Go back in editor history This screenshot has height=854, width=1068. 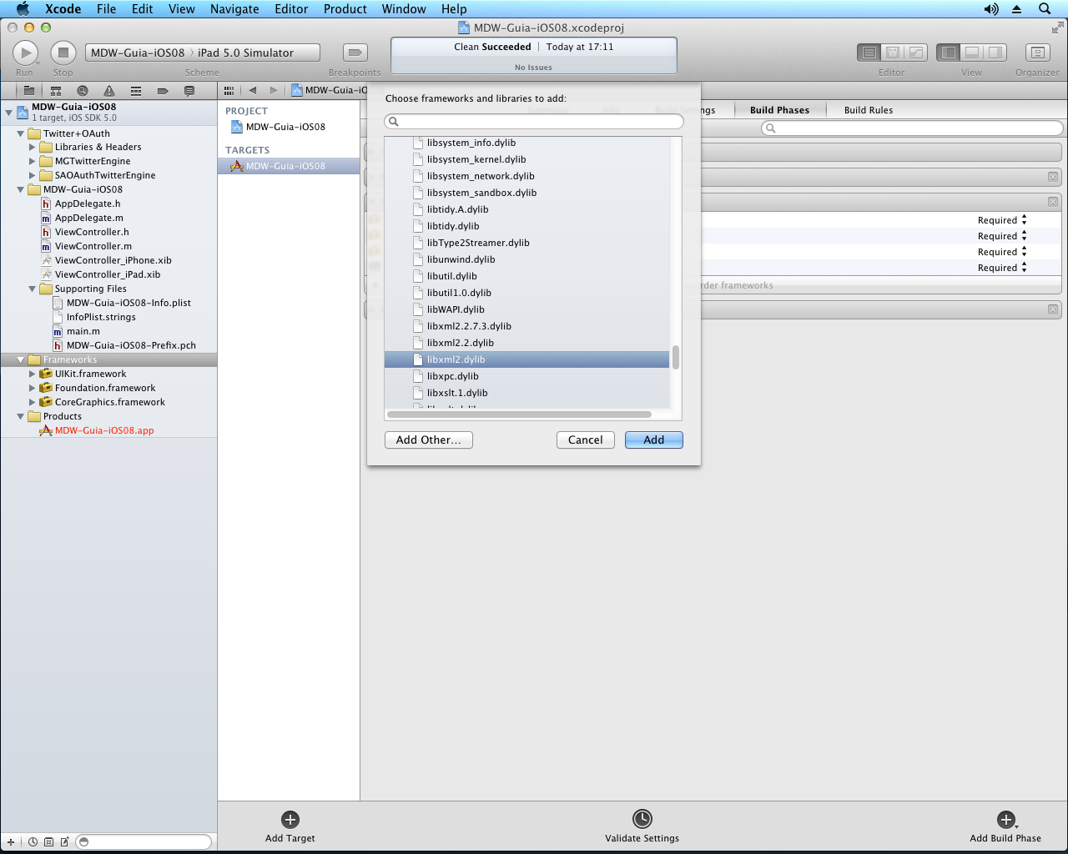[253, 90]
